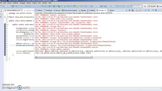Open the File menu
Viewport: 162px width, 91px height.
click(x=1, y=3)
